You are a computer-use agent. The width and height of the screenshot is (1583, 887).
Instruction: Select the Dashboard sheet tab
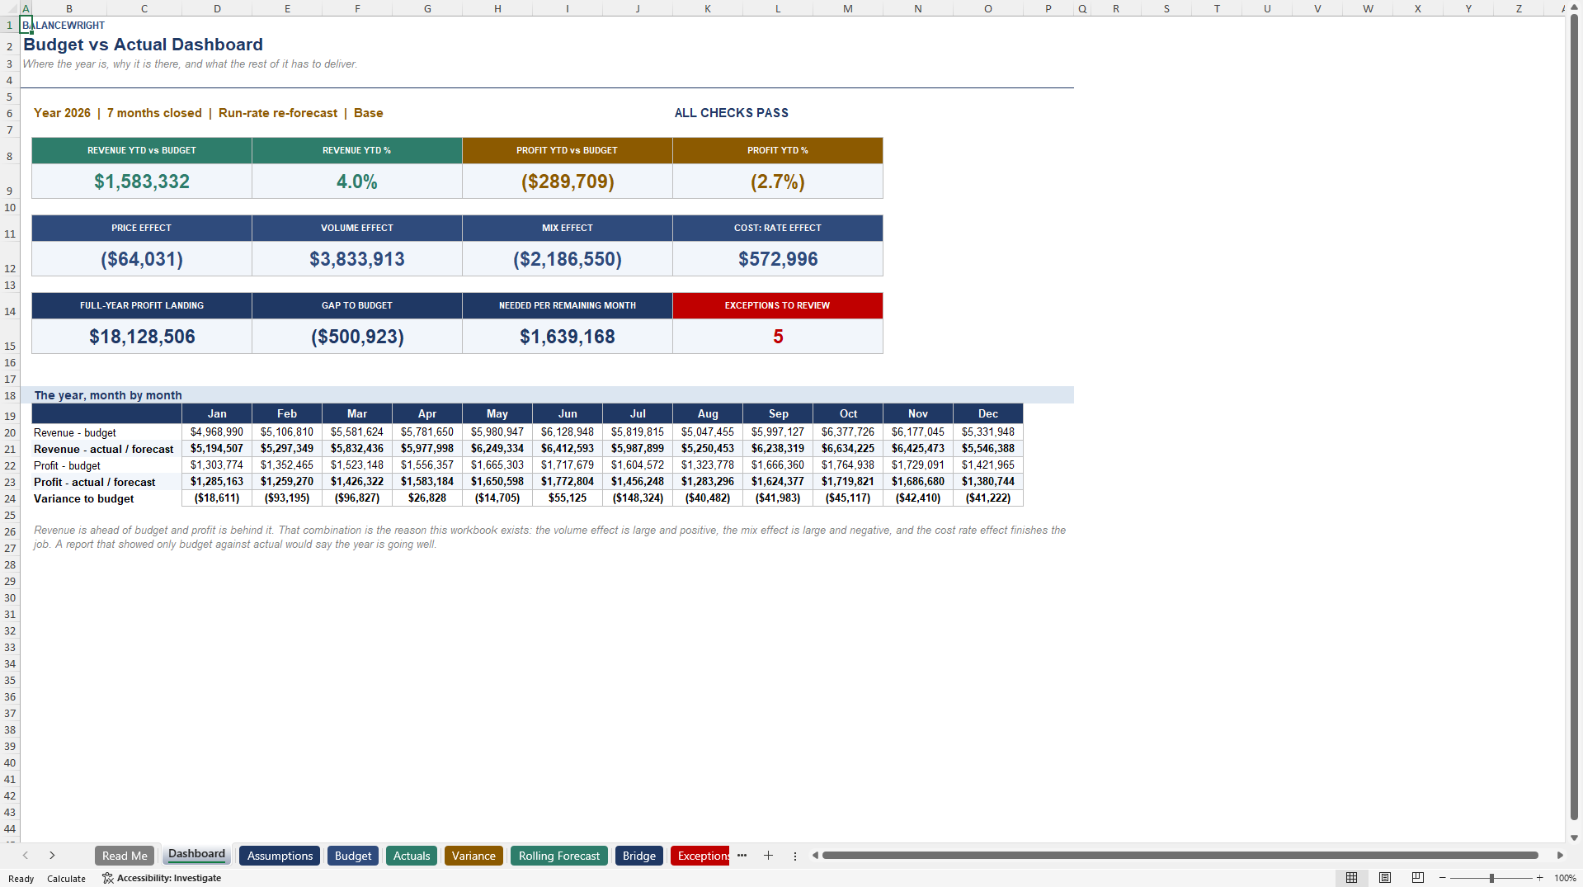pyautogui.click(x=196, y=855)
